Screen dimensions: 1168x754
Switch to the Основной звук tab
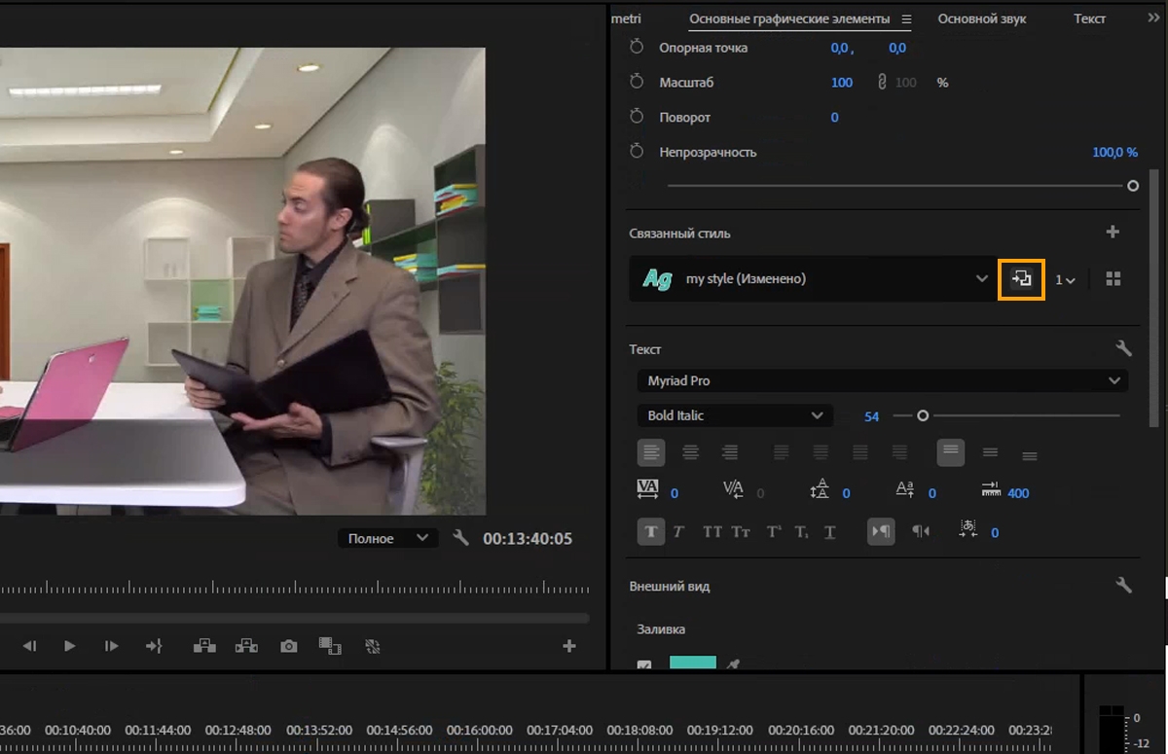[982, 18]
